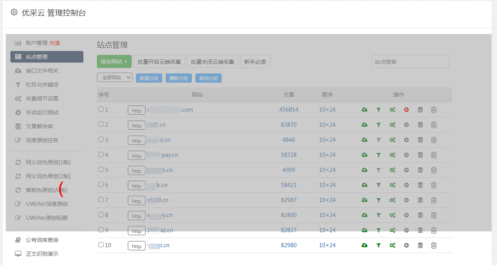Tick the checkbox for site row 5

pos(101,170)
